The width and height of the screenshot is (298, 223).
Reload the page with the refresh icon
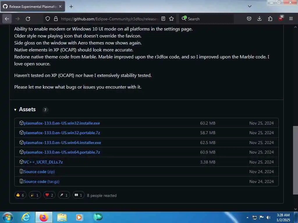point(28,19)
